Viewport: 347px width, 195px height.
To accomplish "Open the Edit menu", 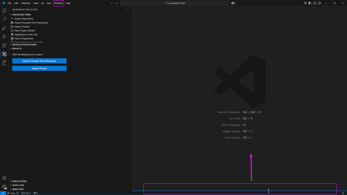I will (x=16, y=3).
